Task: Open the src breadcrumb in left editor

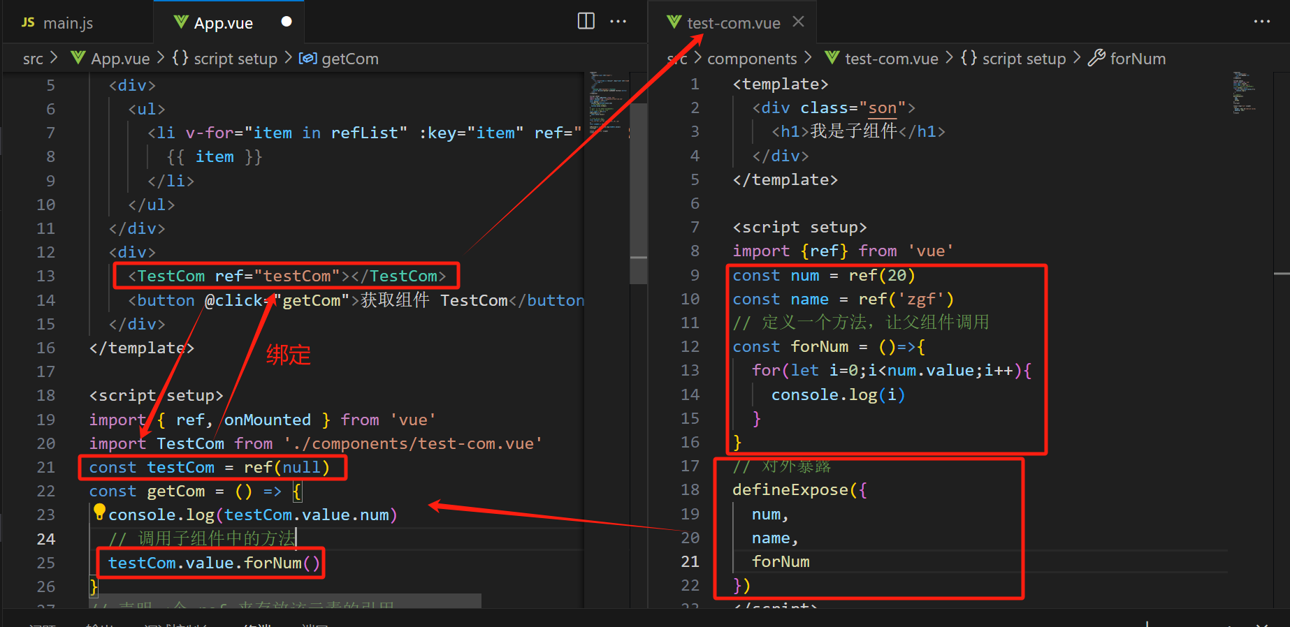Action: click(33, 59)
